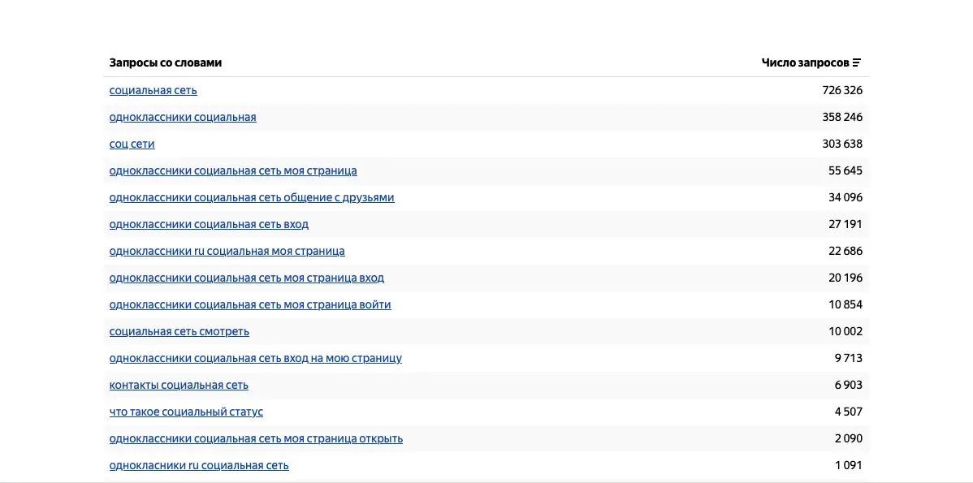This screenshot has width=973, height=483.
Task: Select the value 2 090
Action: tap(848, 439)
